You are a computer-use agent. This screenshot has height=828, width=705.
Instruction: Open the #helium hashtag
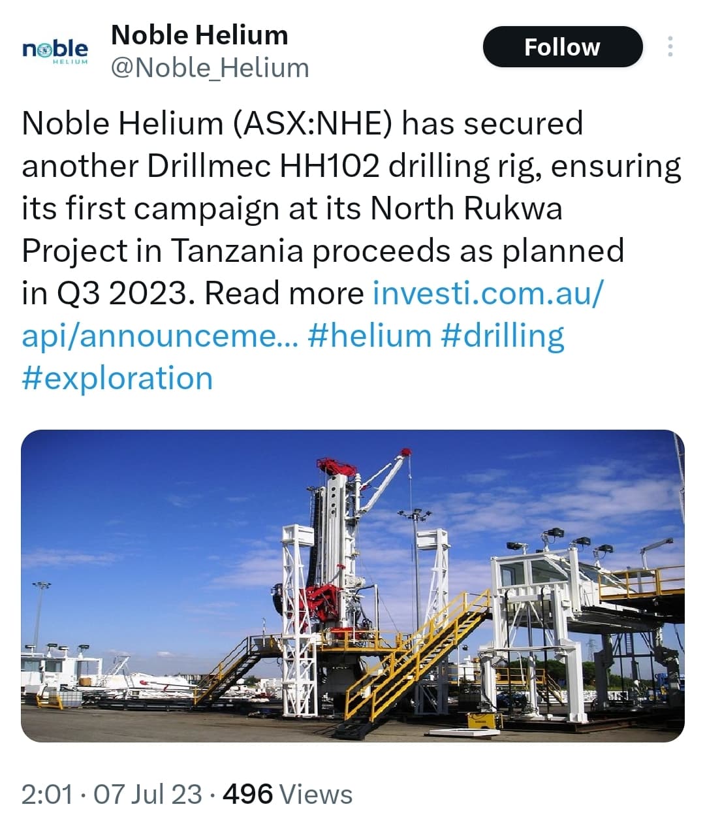click(x=369, y=336)
